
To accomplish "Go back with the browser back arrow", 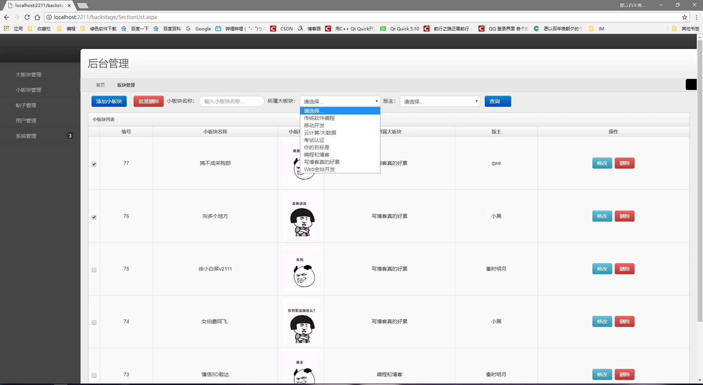I will [x=7, y=17].
